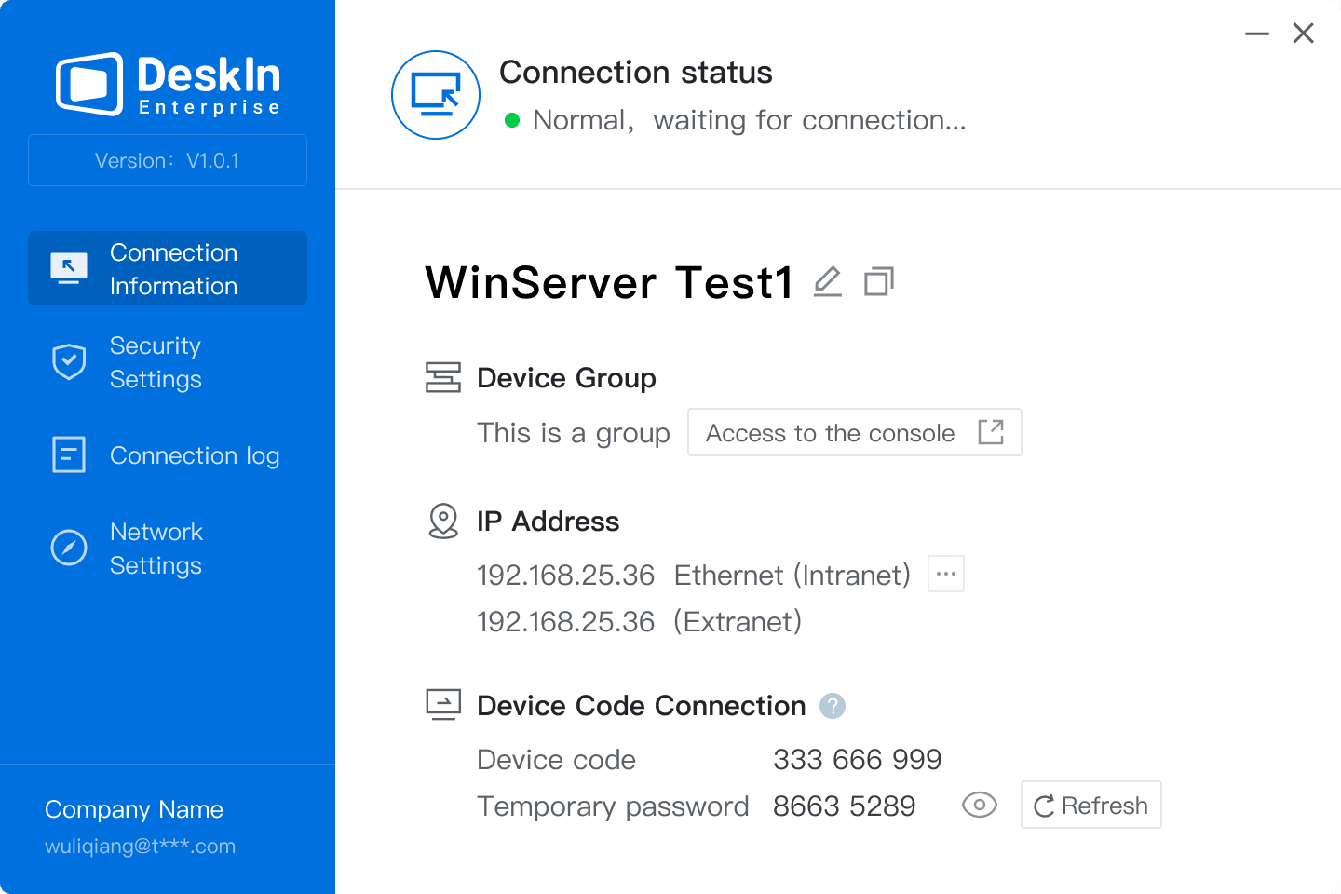Click the account email under Company Name

pyautogui.click(x=140, y=847)
